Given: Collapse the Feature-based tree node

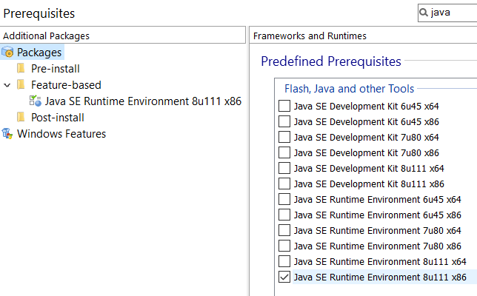Looking at the screenshot, I should coord(7,85).
